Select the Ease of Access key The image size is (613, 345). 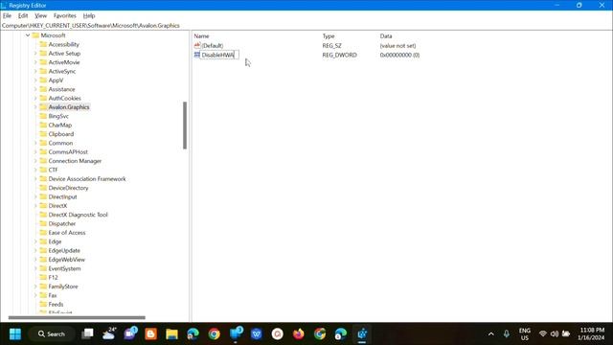pos(67,233)
